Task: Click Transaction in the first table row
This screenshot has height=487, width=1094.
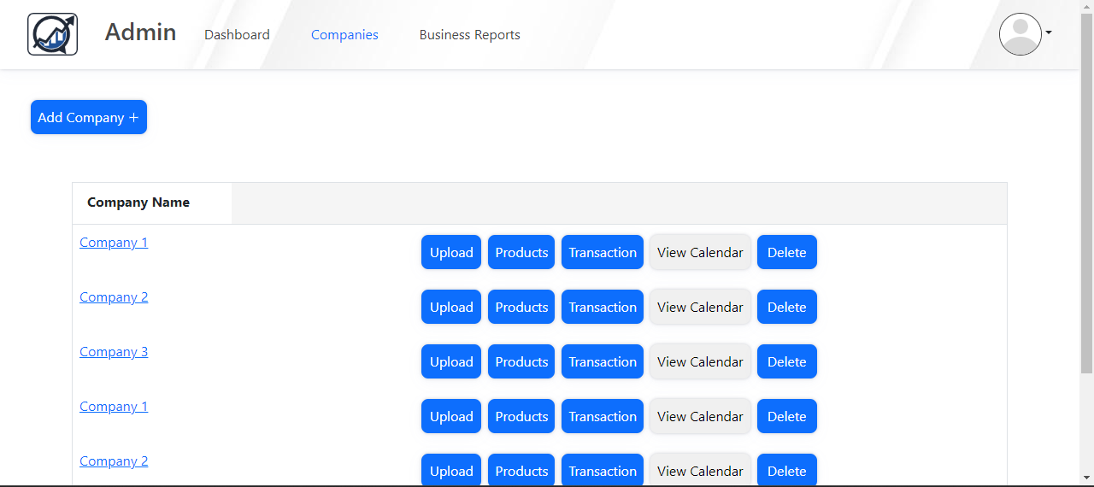Action: [603, 252]
